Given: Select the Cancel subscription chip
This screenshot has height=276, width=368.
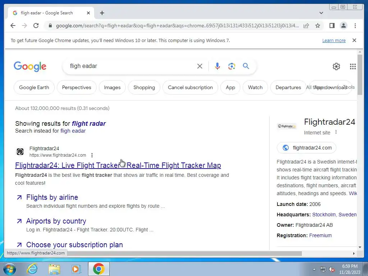Looking at the screenshot, I should (190, 87).
